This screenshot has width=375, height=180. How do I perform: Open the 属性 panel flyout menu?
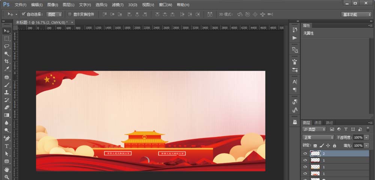(370, 25)
